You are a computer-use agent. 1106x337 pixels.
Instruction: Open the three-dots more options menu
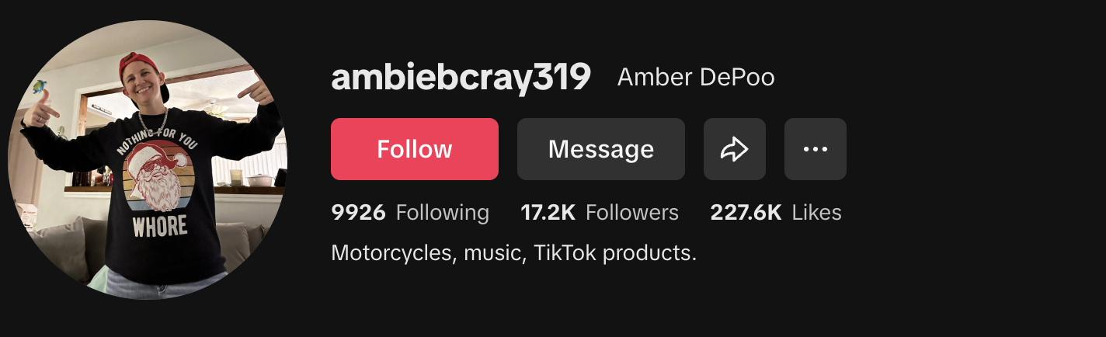[x=816, y=149]
